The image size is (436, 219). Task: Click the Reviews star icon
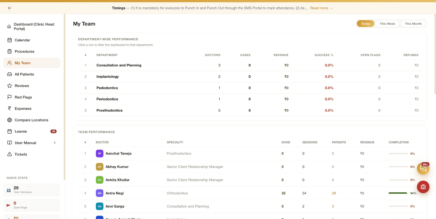coord(10,86)
